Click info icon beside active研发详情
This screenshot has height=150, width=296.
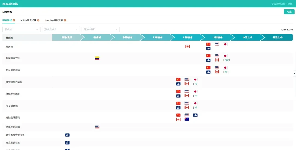click(x=38, y=20)
